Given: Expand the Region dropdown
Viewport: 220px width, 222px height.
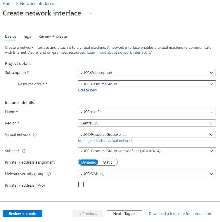Looking at the screenshot, I should click(x=147, y=123).
